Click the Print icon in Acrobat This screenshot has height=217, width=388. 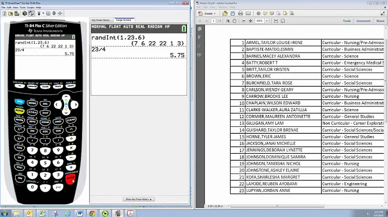(240, 13)
